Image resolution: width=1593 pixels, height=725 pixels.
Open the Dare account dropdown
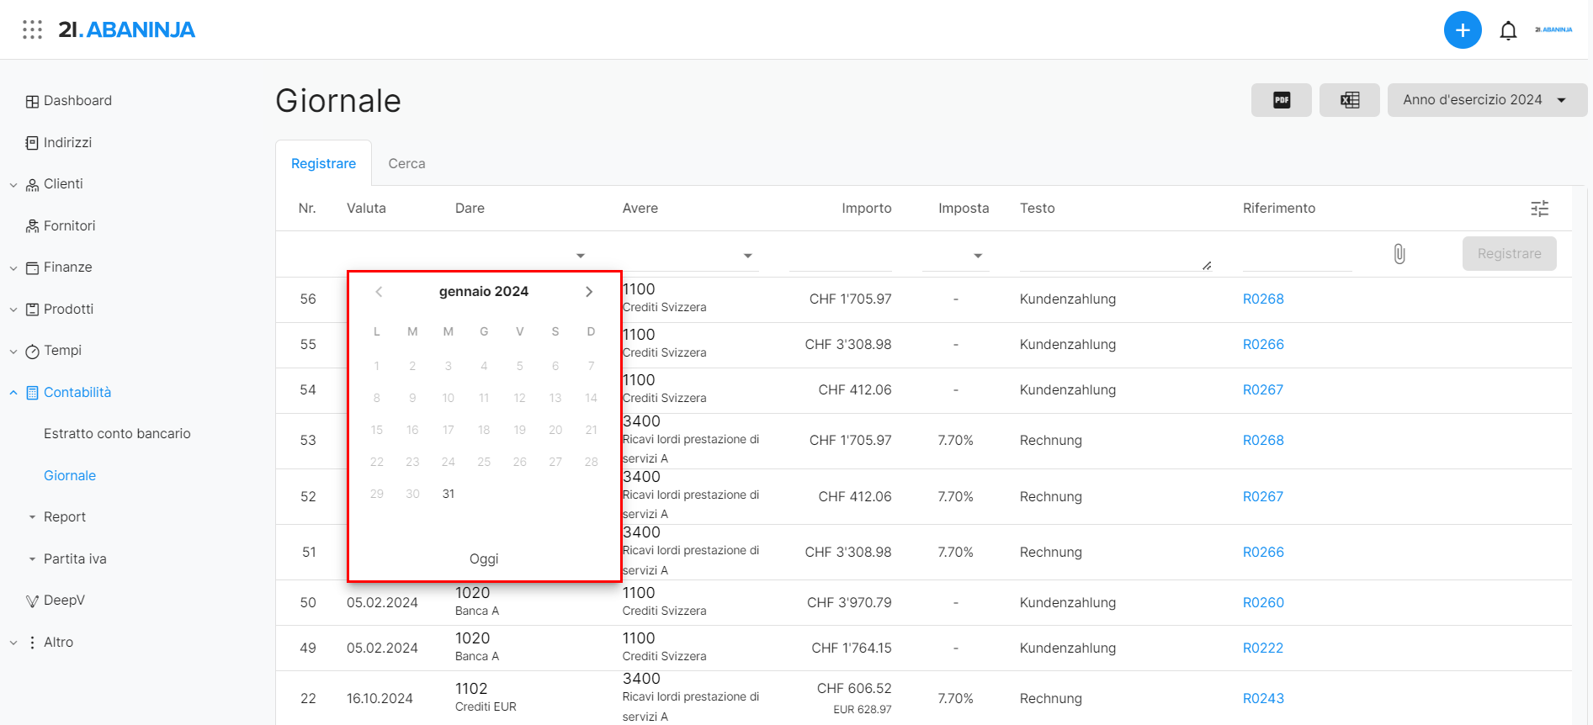[580, 256]
